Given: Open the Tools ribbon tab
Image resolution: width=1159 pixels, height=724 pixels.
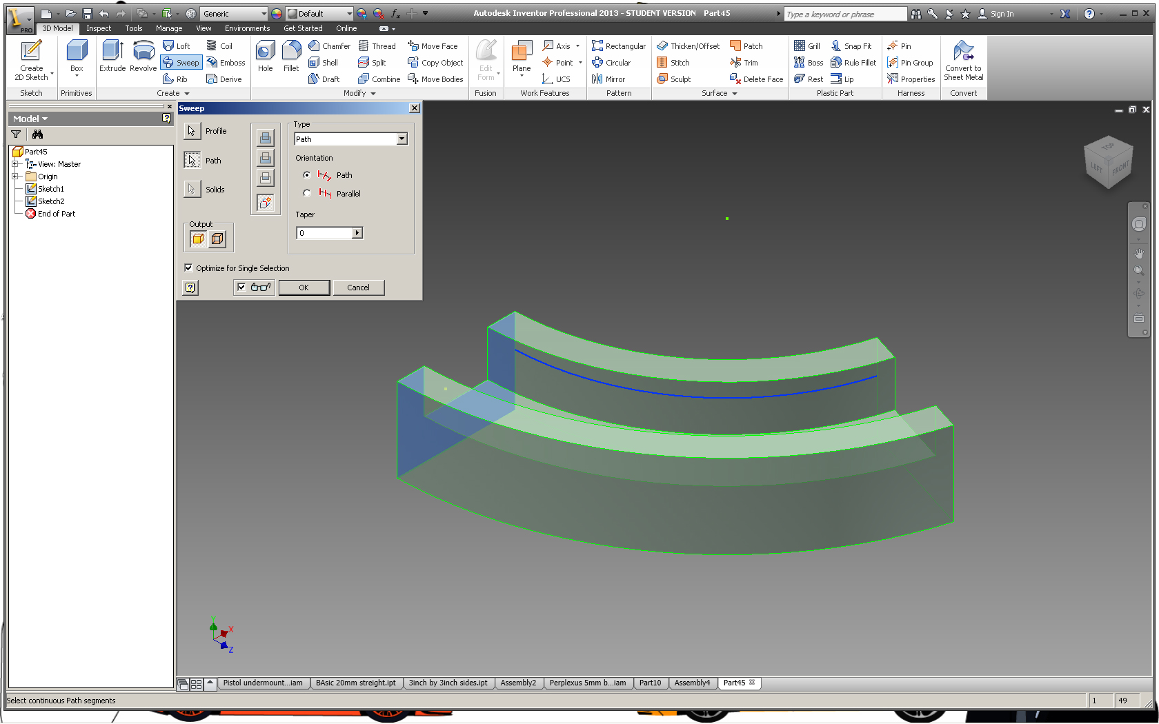Looking at the screenshot, I should point(134,28).
